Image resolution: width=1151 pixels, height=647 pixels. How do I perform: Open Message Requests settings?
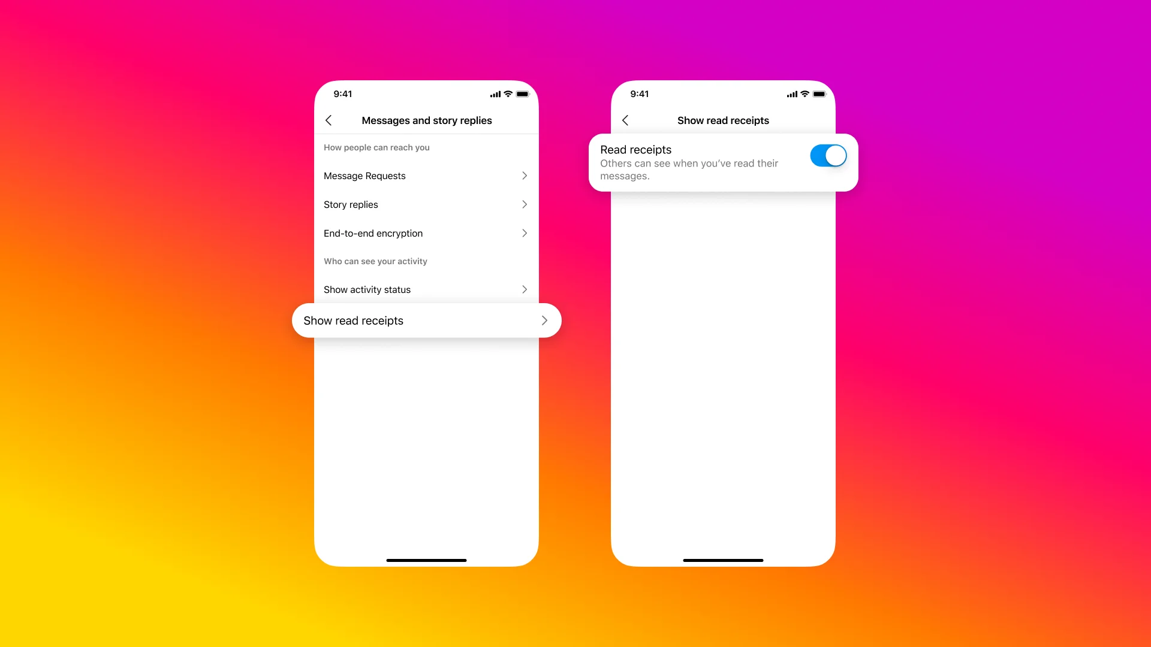[x=426, y=176]
